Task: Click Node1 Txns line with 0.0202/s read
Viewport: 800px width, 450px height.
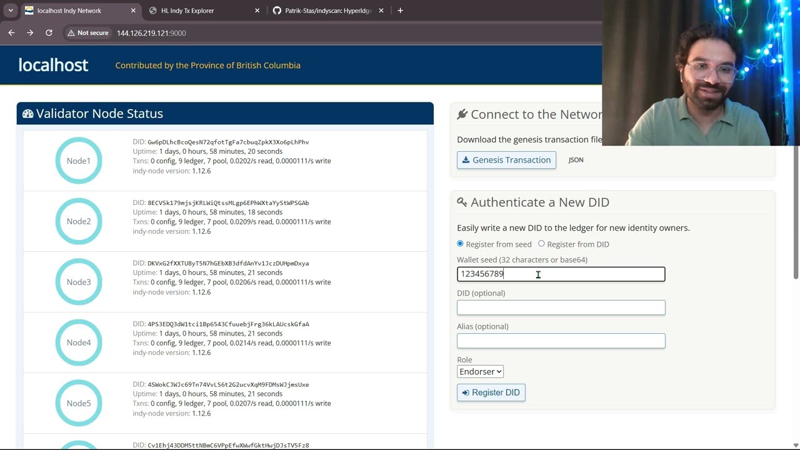Action: tap(232, 161)
